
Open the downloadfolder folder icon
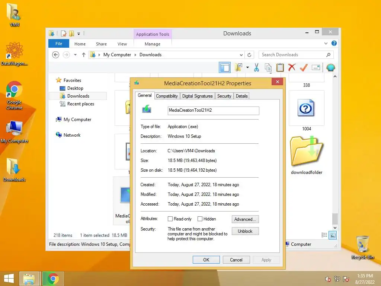pyautogui.click(x=307, y=152)
